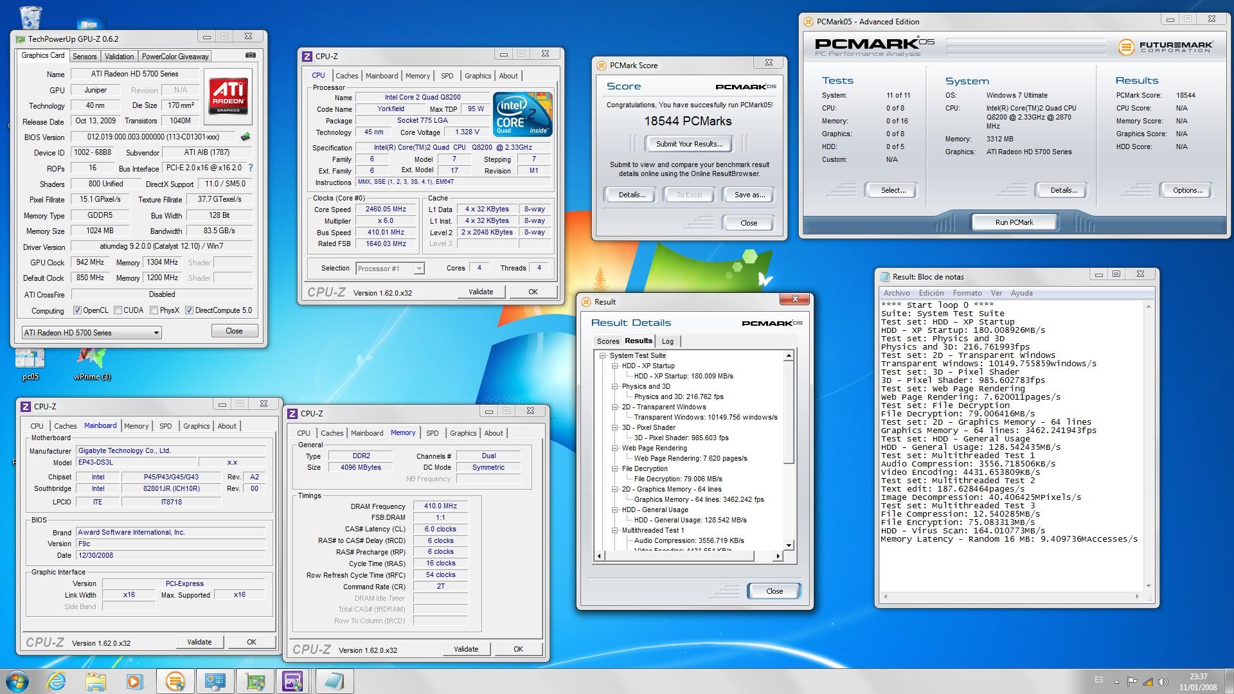Viewport: 1234px width, 694px height.
Task: Open the Log tab in Result Details
Action: (668, 341)
